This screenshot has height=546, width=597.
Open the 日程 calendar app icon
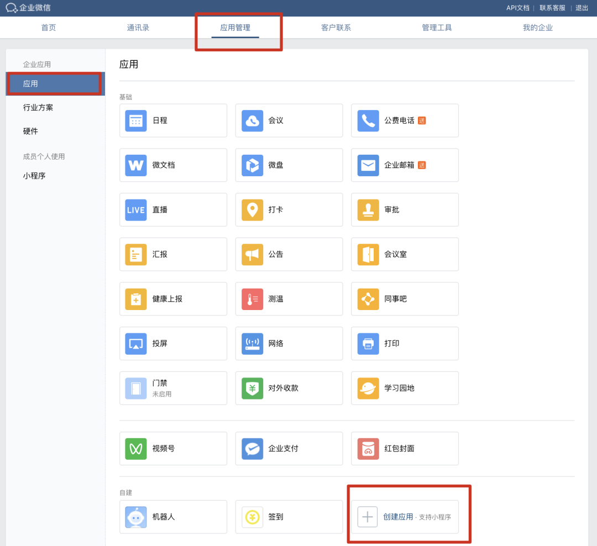point(136,120)
